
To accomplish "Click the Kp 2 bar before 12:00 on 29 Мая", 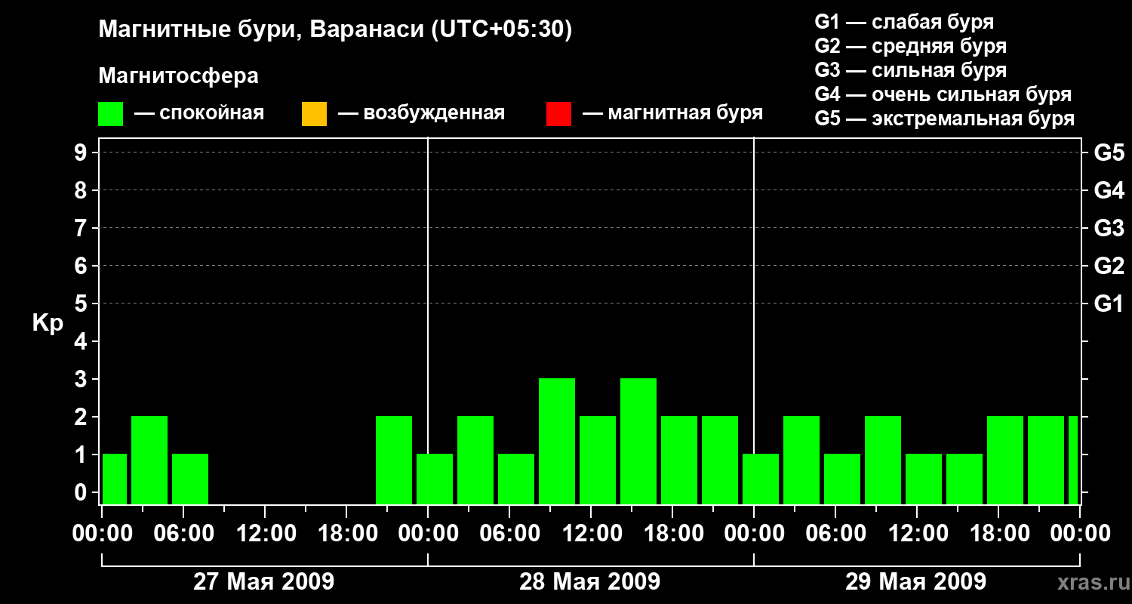I will tap(883, 460).
